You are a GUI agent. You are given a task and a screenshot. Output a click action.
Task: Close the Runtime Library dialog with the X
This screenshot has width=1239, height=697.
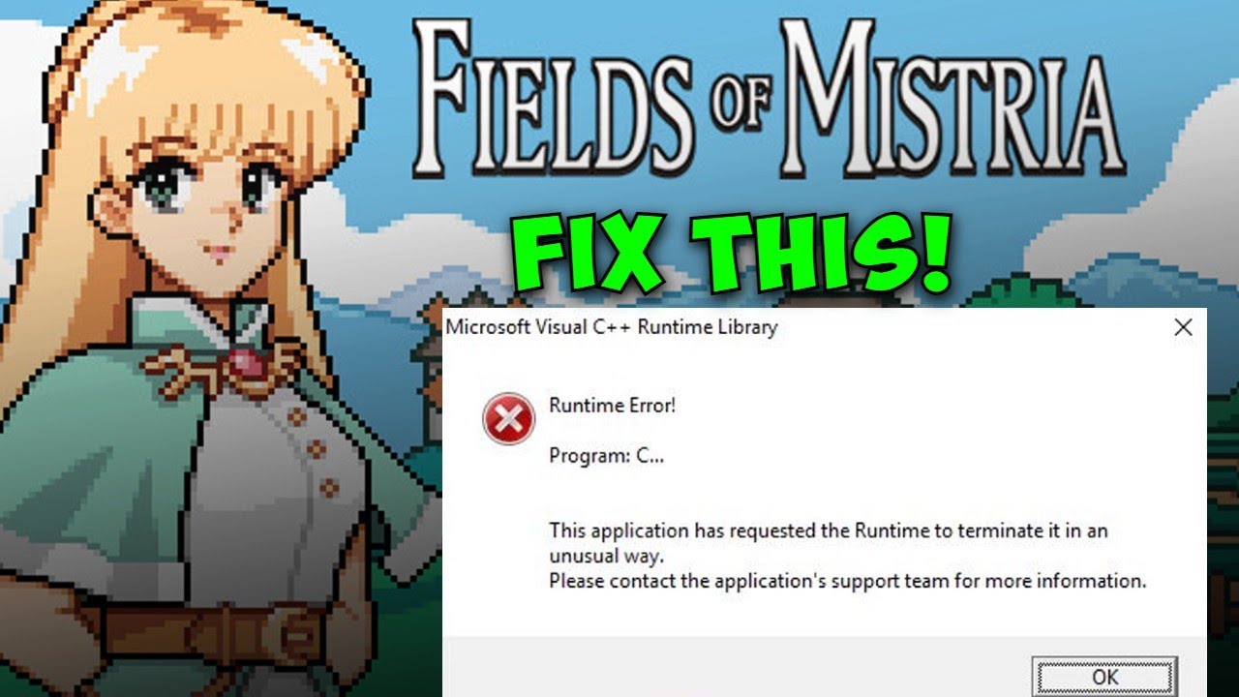pyautogui.click(x=1183, y=328)
